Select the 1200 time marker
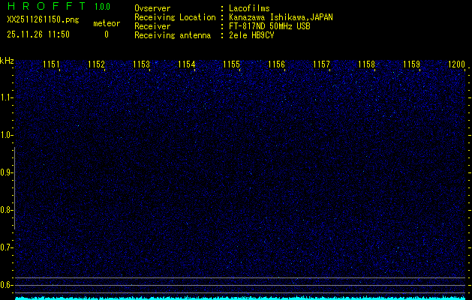This screenshot has height=300, width=472. (456, 65)
